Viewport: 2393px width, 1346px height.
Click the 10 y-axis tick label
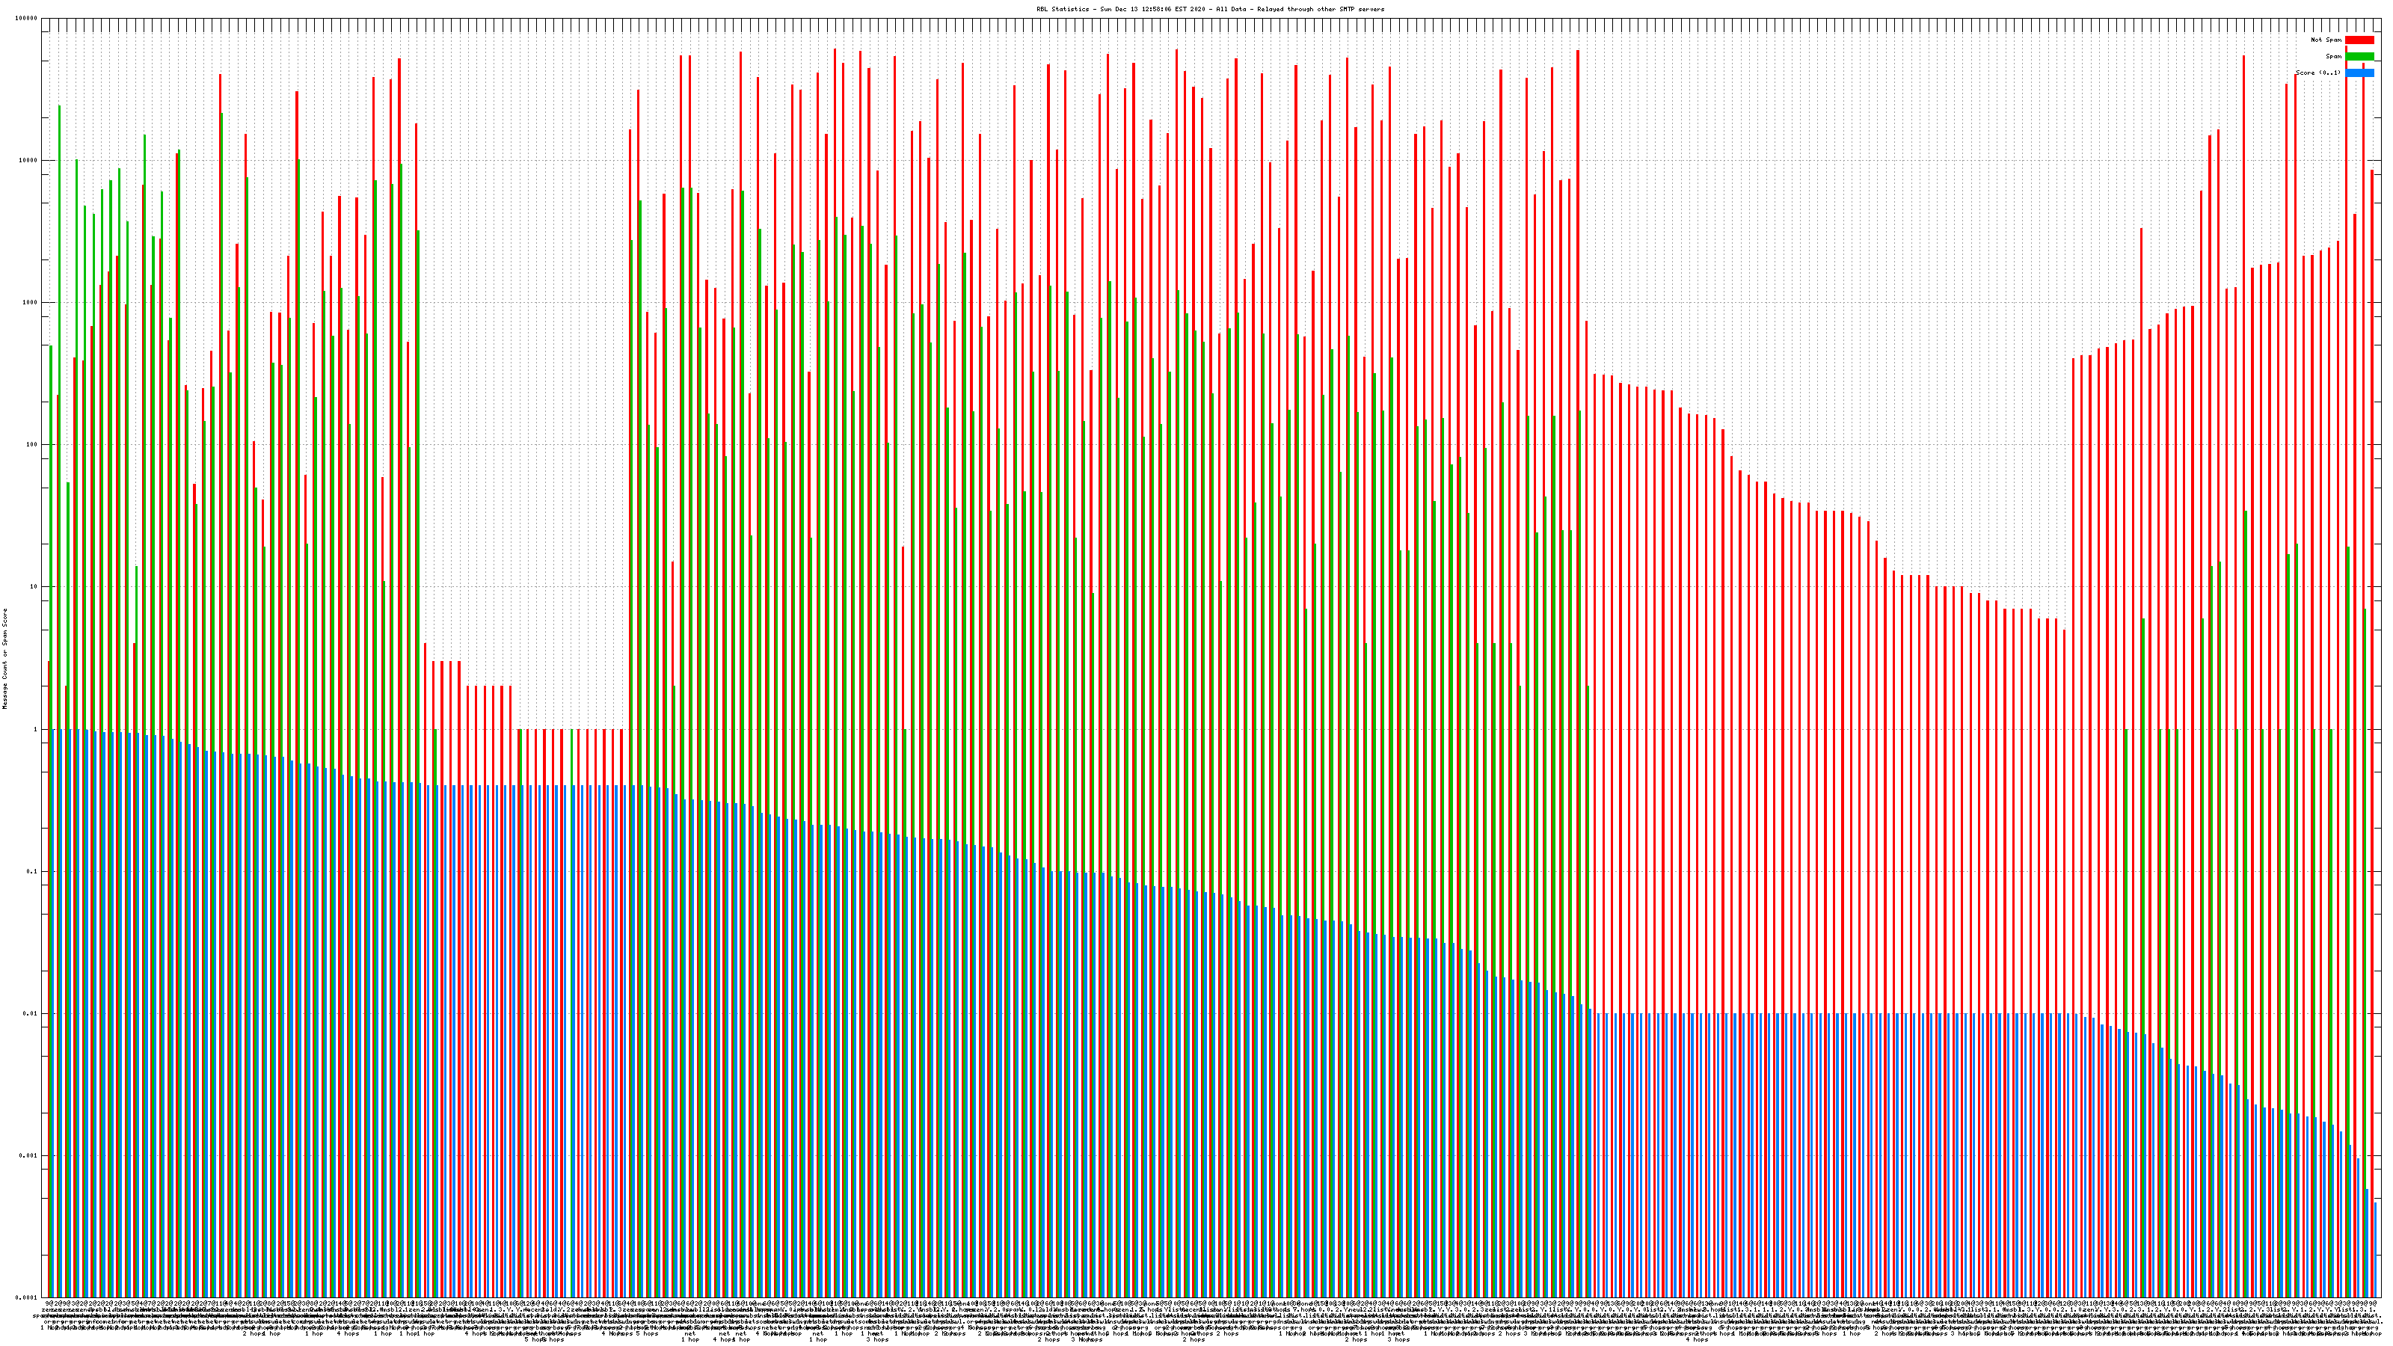(x=34, y=587)
